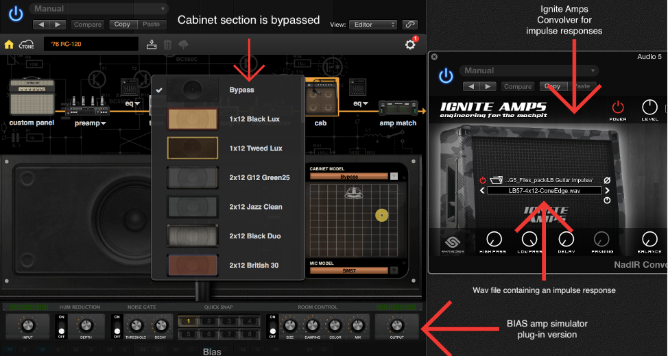The image size is (668, 356).
Task: Click Copy button in BIAS header
Action: pyautogui.click(x=123, y=25)
